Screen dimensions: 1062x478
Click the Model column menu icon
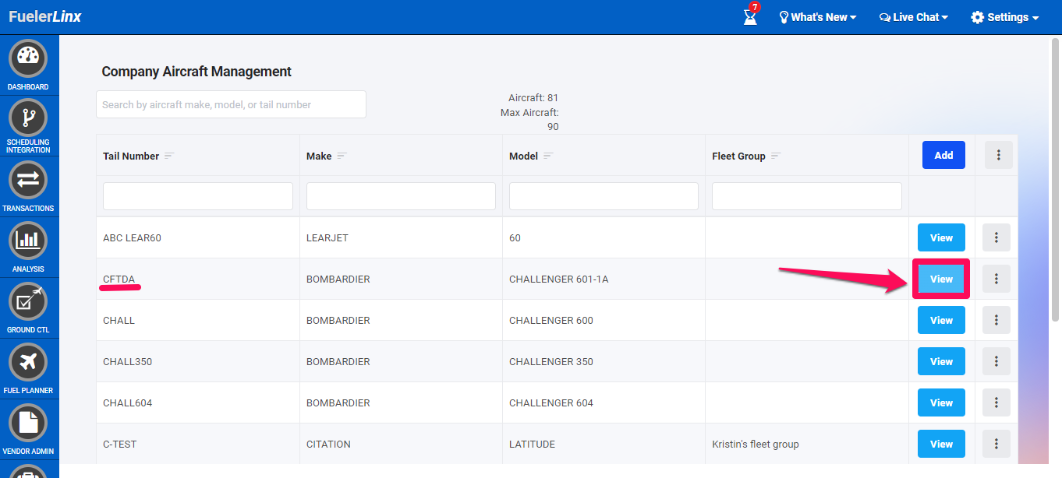548,156
